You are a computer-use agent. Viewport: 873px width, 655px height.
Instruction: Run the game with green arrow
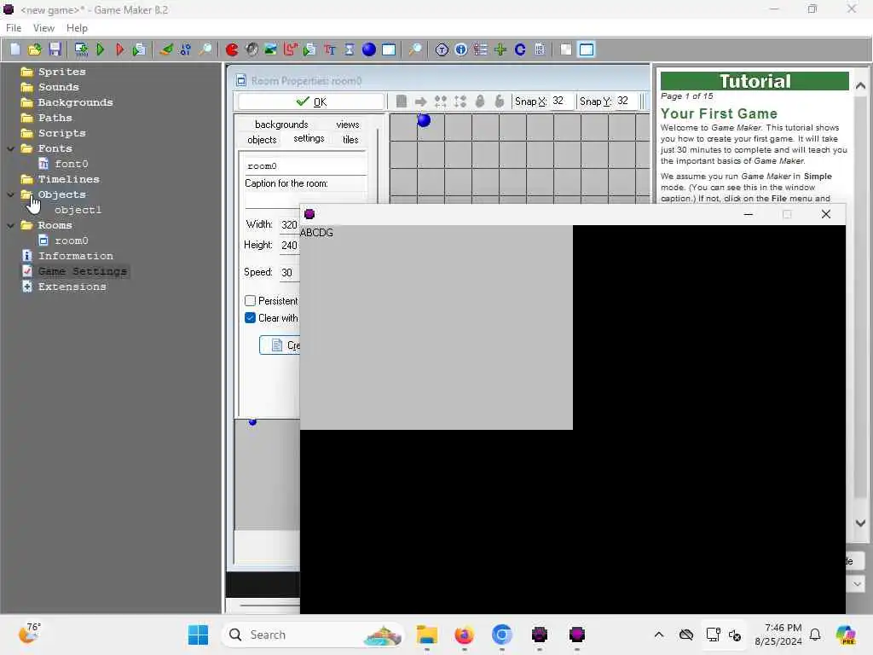101,49
